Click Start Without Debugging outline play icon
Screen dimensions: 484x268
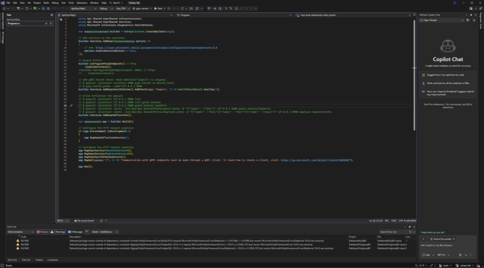point(169,8)
